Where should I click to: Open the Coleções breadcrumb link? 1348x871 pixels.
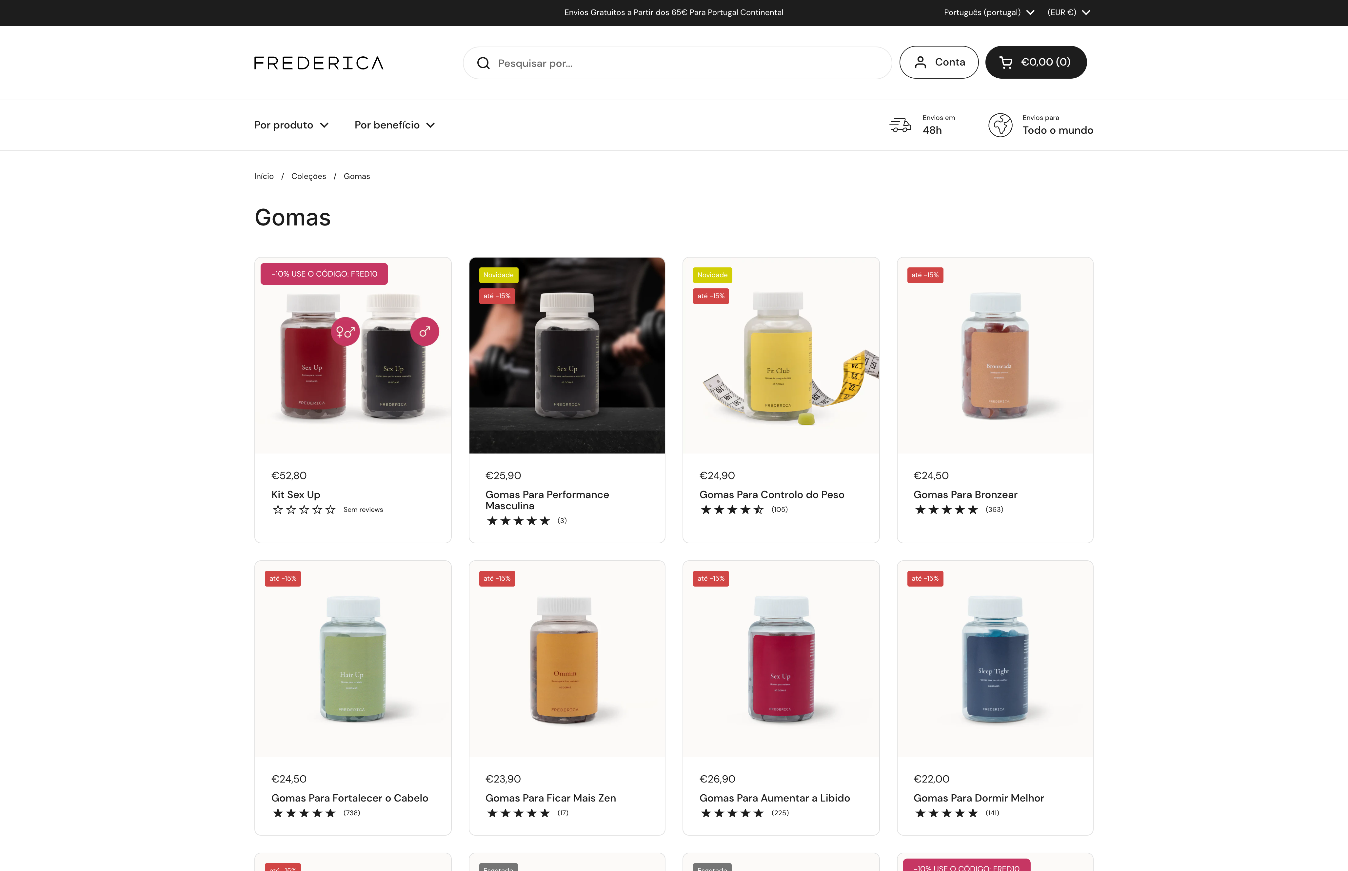coord(308,177)
